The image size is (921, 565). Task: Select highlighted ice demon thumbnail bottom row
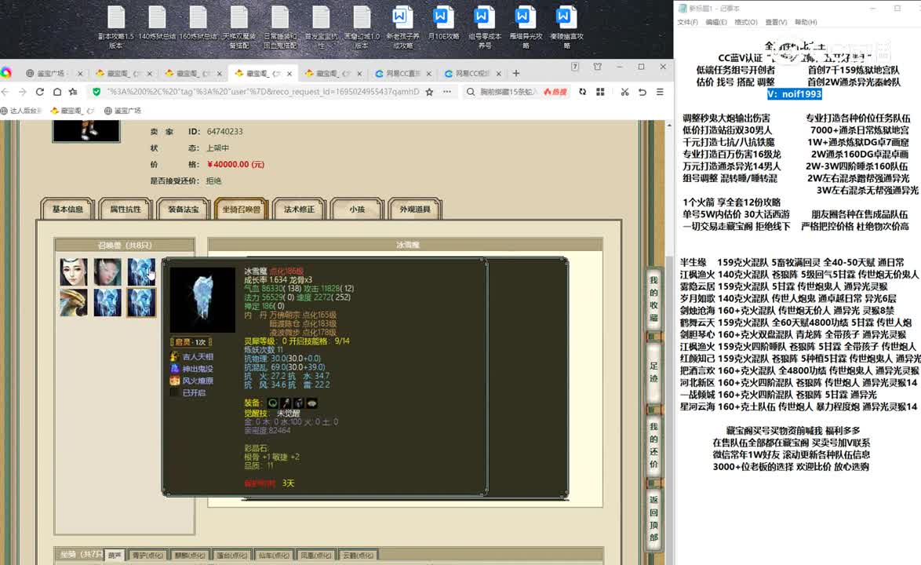[141, 302]
